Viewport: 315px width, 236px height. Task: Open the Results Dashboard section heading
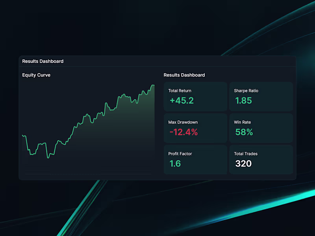point(184,75)
